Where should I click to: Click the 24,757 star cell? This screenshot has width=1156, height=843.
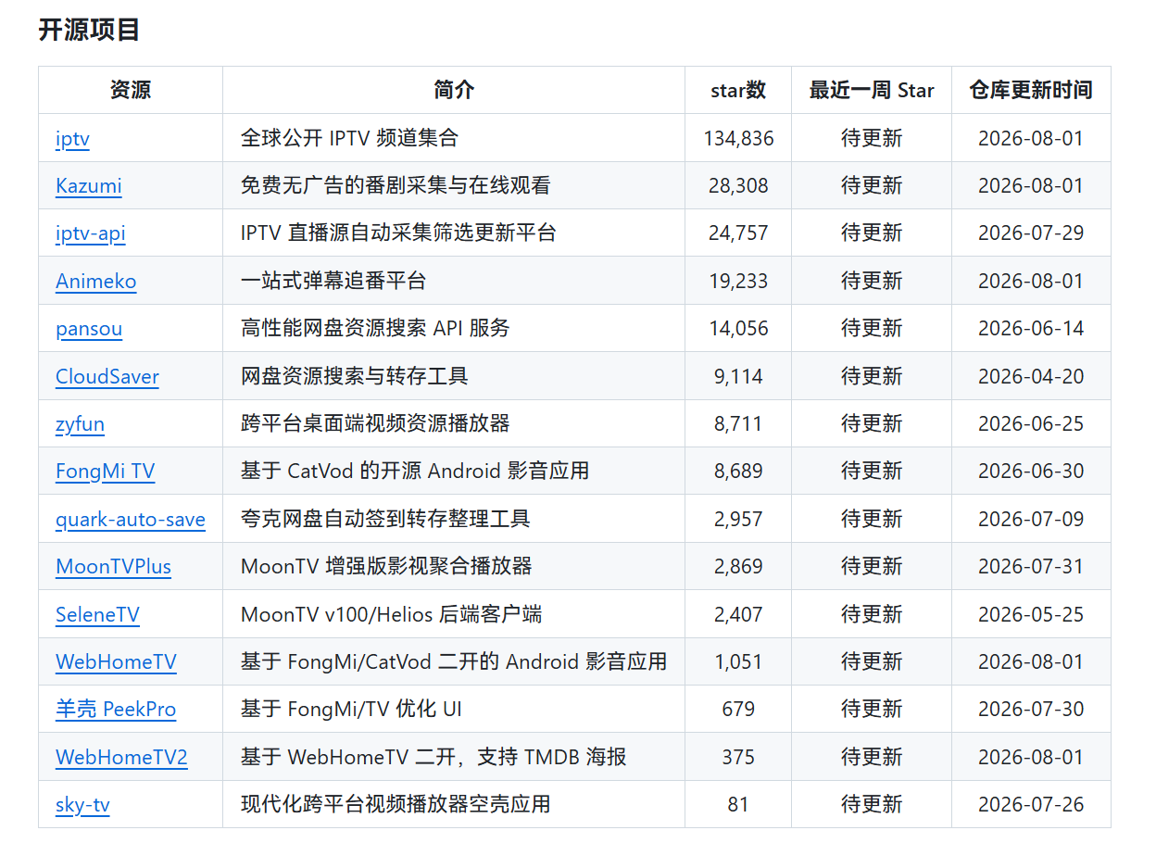pos(738,233)
